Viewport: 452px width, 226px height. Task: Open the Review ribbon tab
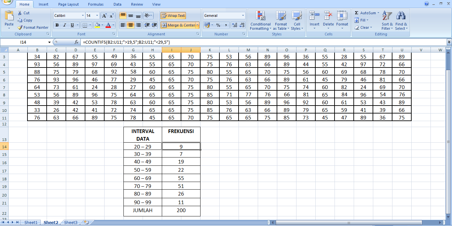pyautogui.click(x=137, y=4)
